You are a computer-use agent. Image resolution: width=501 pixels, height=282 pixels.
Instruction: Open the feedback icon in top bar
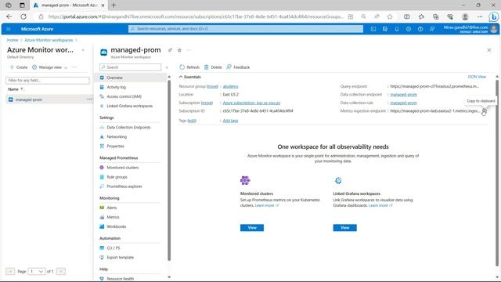[x=432, y=29]
